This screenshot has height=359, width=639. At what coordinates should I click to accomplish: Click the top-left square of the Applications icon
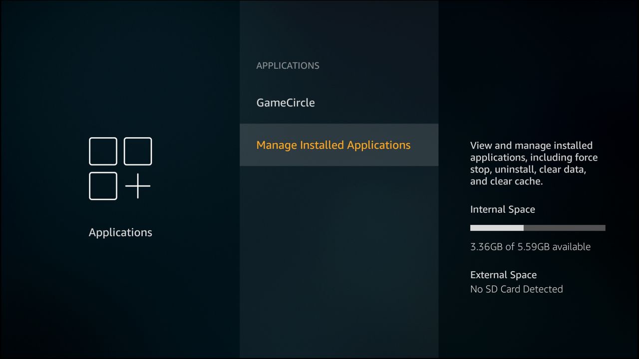tap(103, 151)
